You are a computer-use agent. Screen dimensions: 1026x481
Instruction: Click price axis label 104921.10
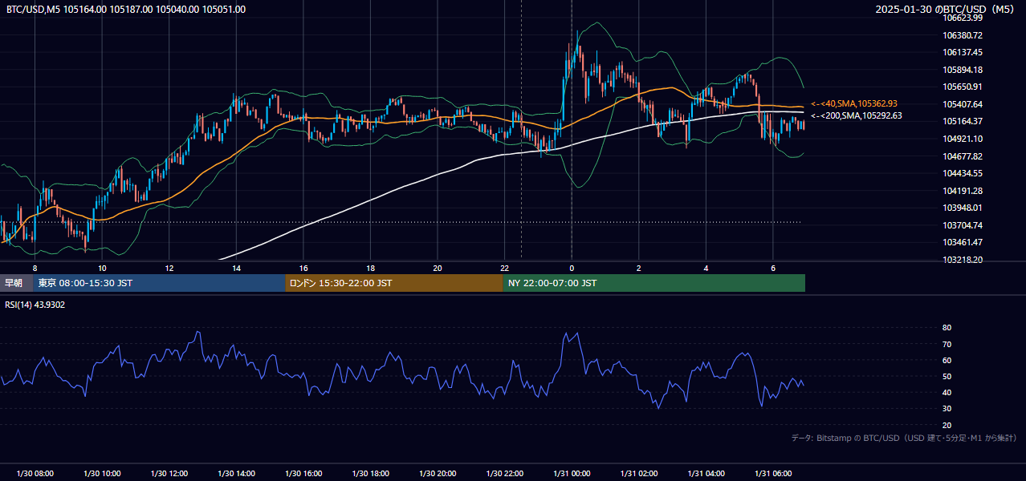(963, 139)
